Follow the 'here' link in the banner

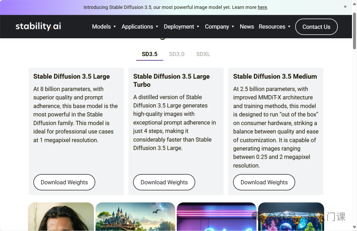[x=262, y=7]
